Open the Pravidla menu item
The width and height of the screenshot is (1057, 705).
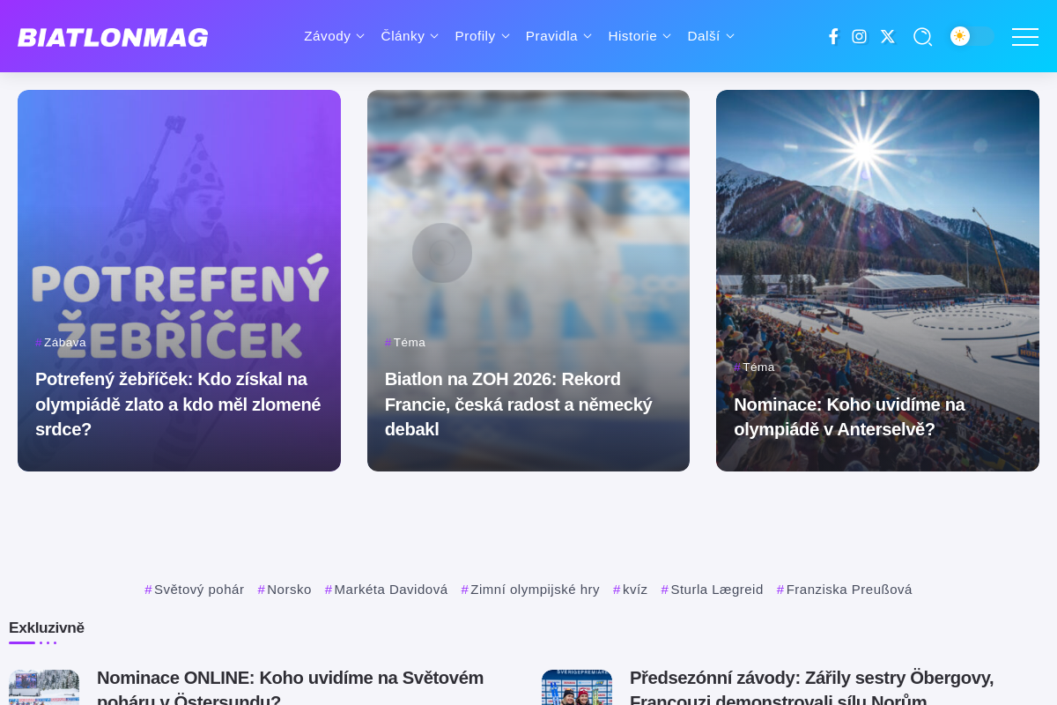tap(558, 36)
